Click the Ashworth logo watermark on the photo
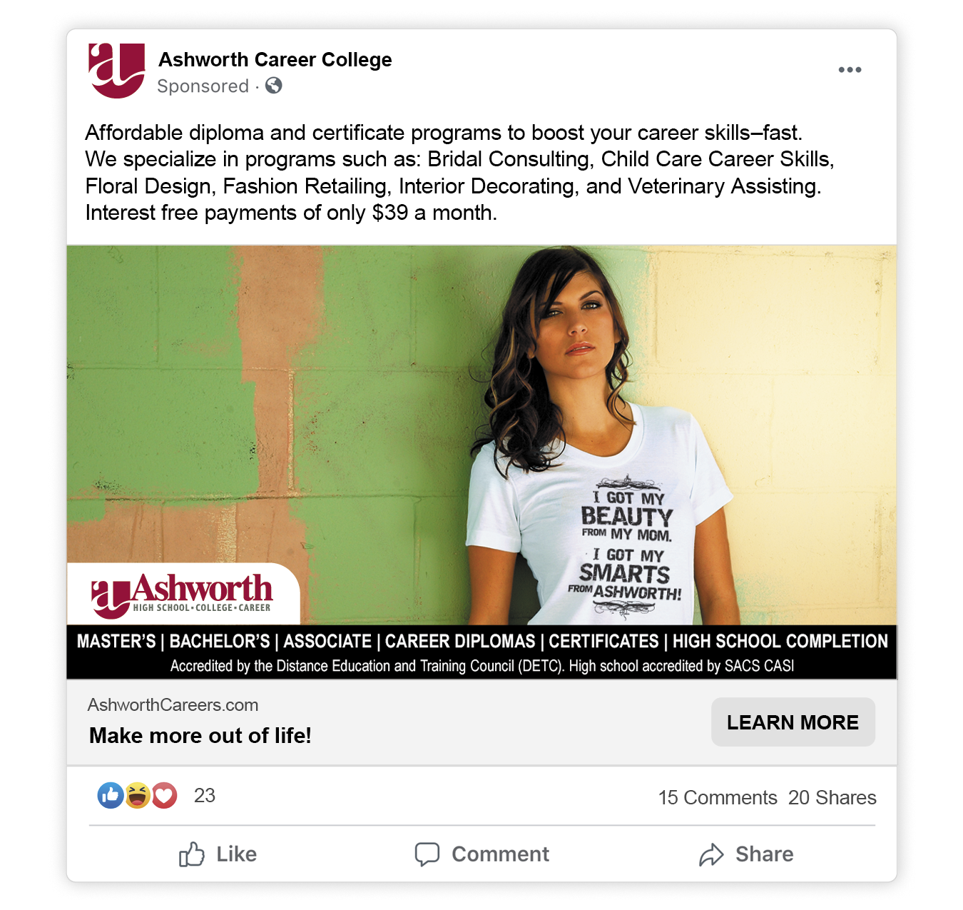The image size is (963, 910). click(180, 595)
